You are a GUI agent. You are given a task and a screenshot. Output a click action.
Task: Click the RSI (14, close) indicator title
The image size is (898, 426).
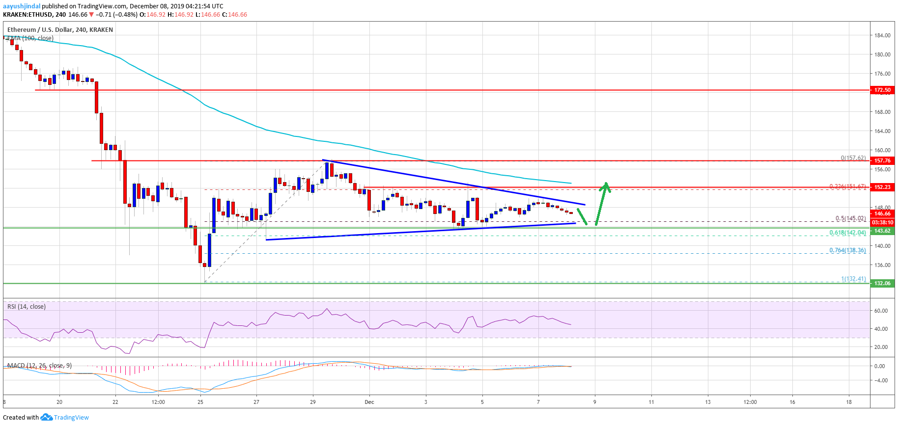[x=27, y=307]
